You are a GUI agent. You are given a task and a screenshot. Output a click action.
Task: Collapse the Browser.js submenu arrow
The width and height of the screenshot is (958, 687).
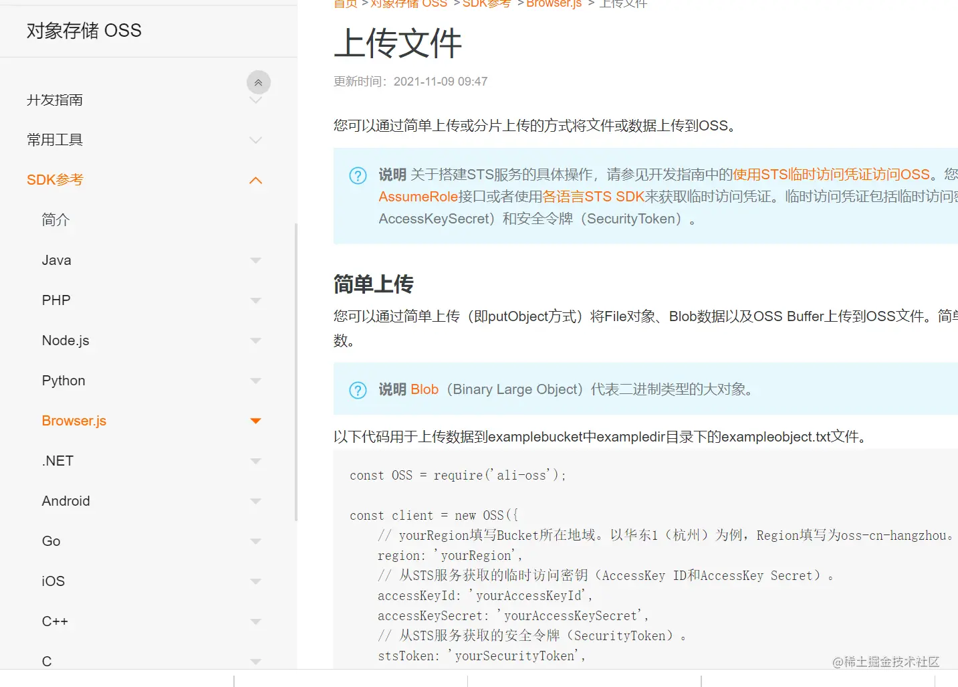[x=255, y=421]
